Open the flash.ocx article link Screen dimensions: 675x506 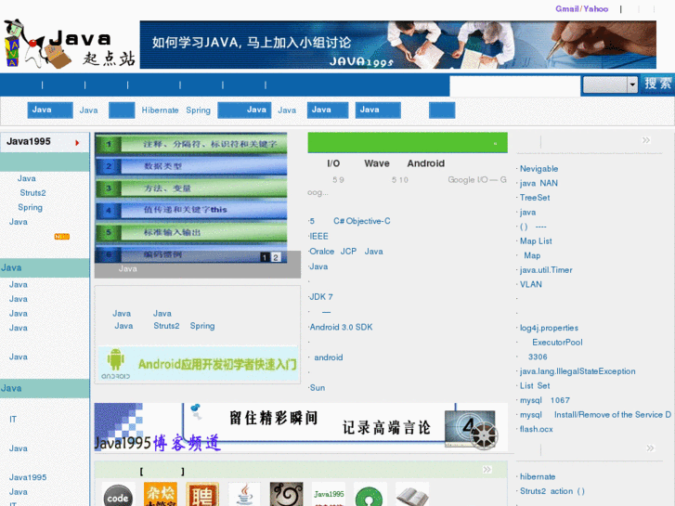[536, 429]
